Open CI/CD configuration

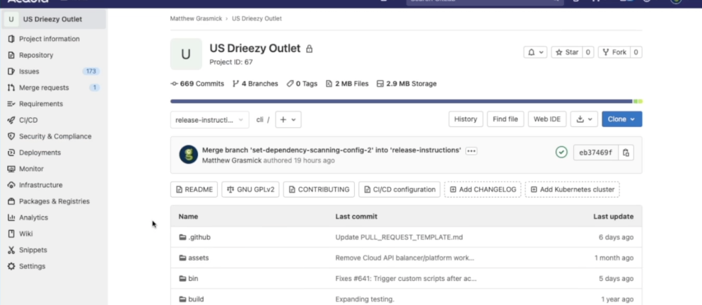[399, 190]
